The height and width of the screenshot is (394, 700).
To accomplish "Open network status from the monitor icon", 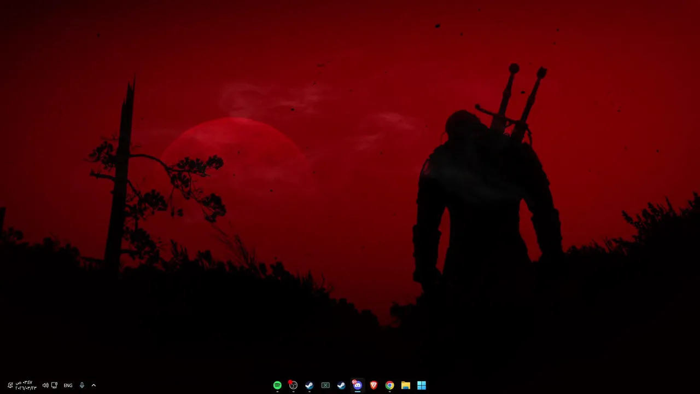I will pos(54,385).
